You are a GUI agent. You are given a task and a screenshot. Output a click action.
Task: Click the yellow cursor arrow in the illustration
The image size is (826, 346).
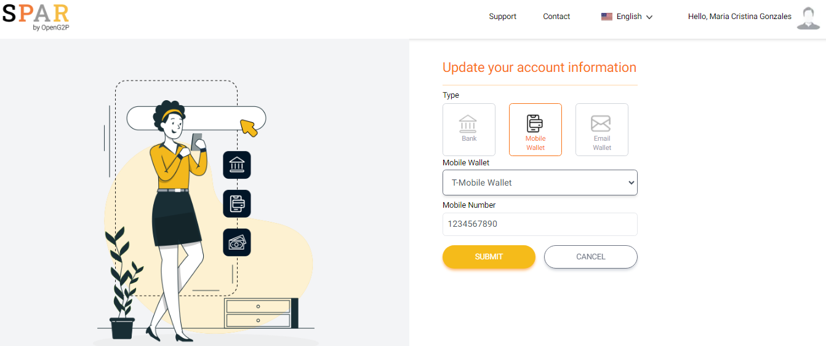(249, 128)
